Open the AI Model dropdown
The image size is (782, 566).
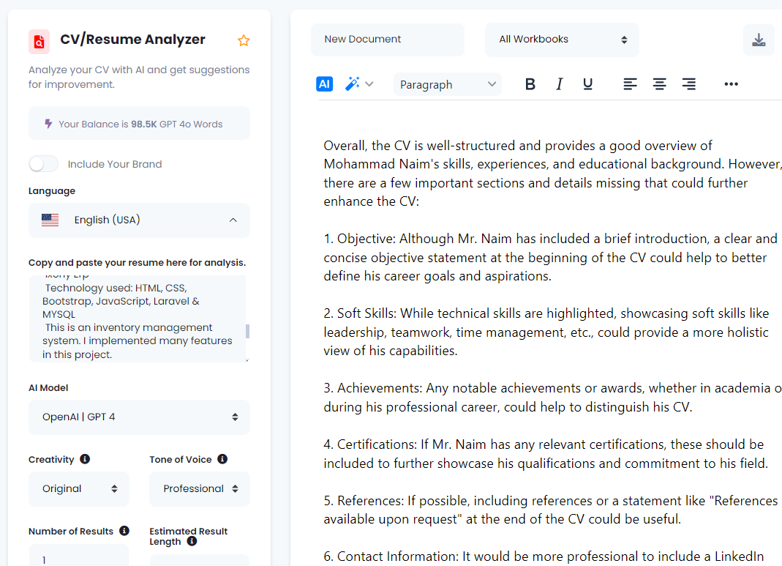pos(139,417)
